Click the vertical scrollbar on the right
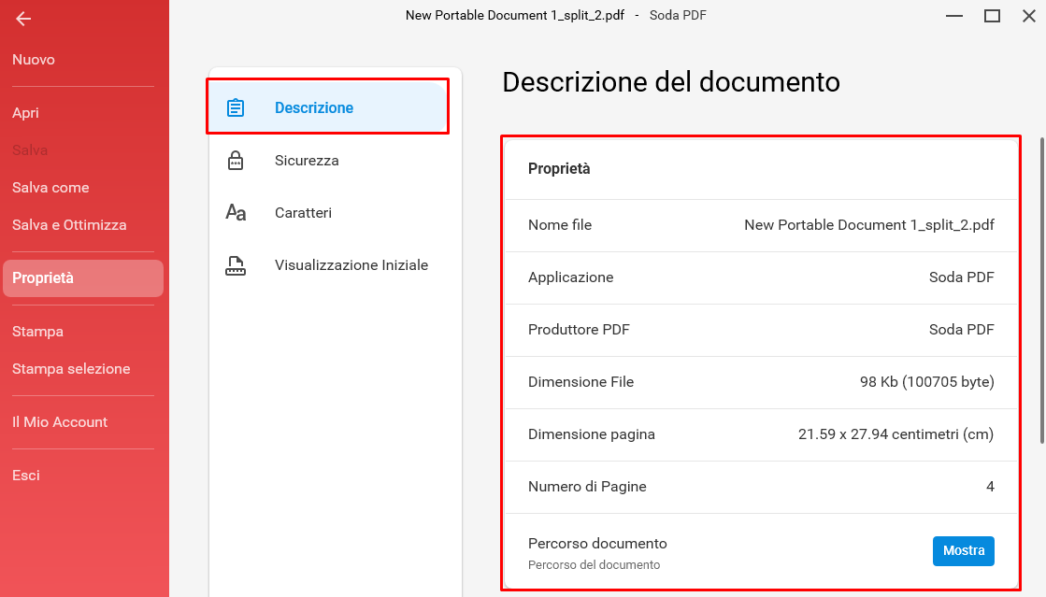Image resolution: width=1046 pixels, height=597 pixels. click(x=1042, y=291)
